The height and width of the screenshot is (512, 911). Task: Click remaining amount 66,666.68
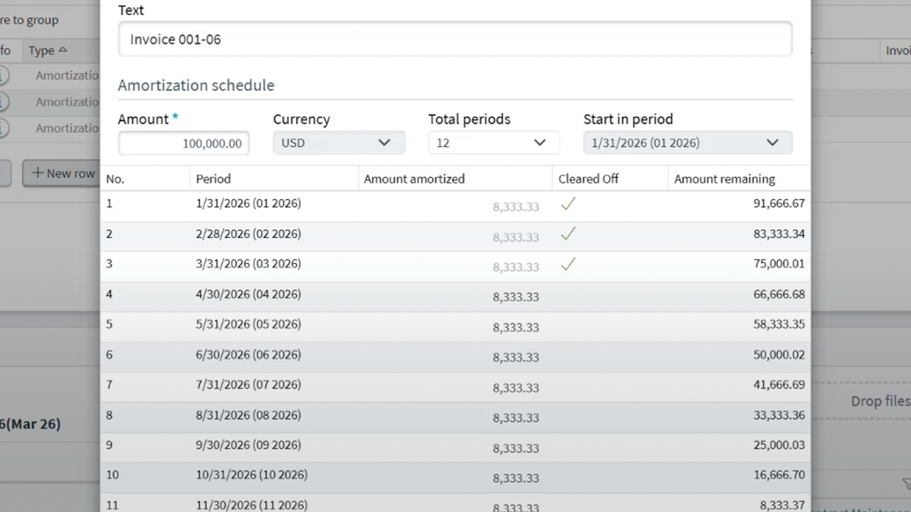coord(779,294)
